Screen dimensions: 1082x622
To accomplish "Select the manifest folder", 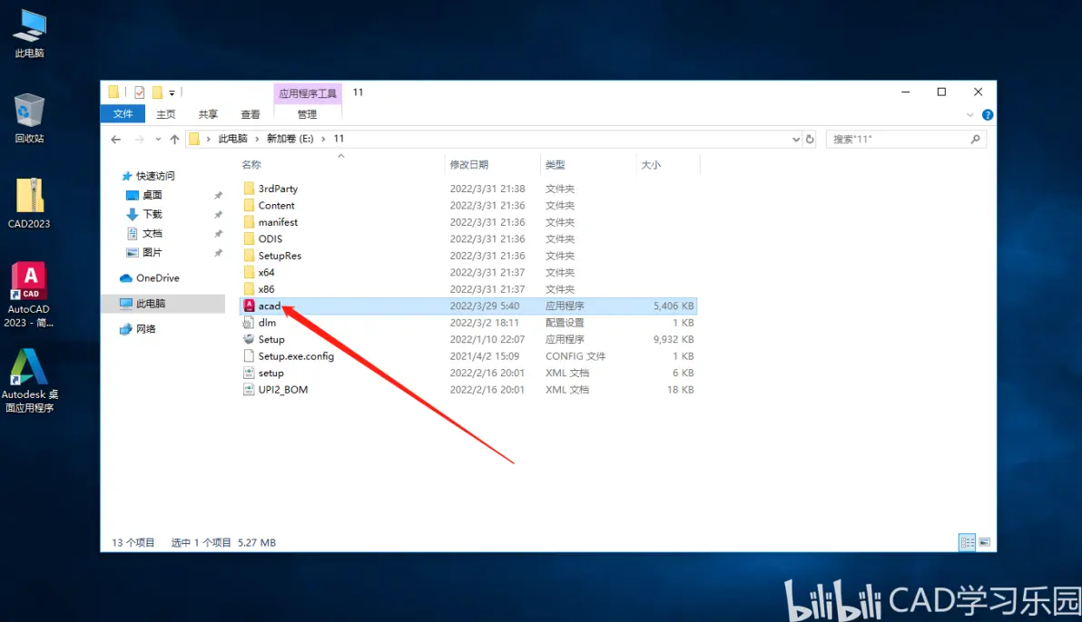I will (x=278, y=222).
